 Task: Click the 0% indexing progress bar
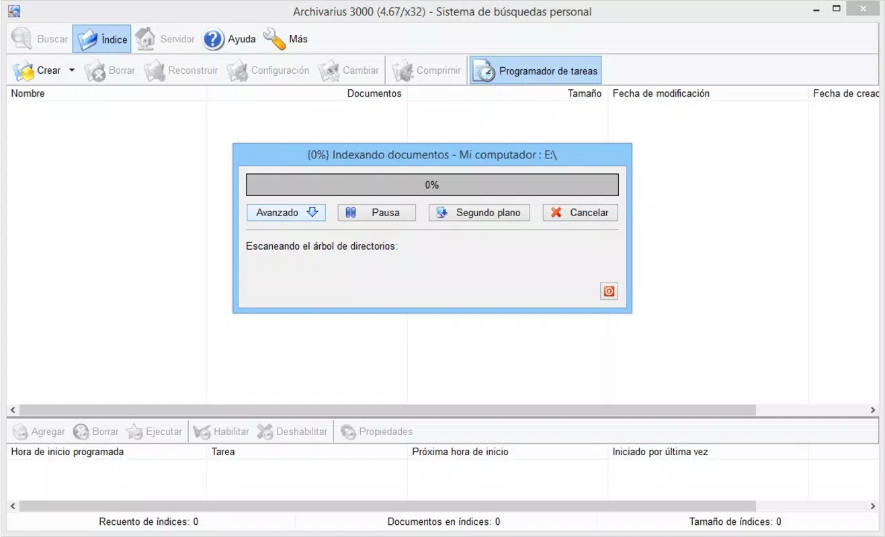(x=432, y=185)
